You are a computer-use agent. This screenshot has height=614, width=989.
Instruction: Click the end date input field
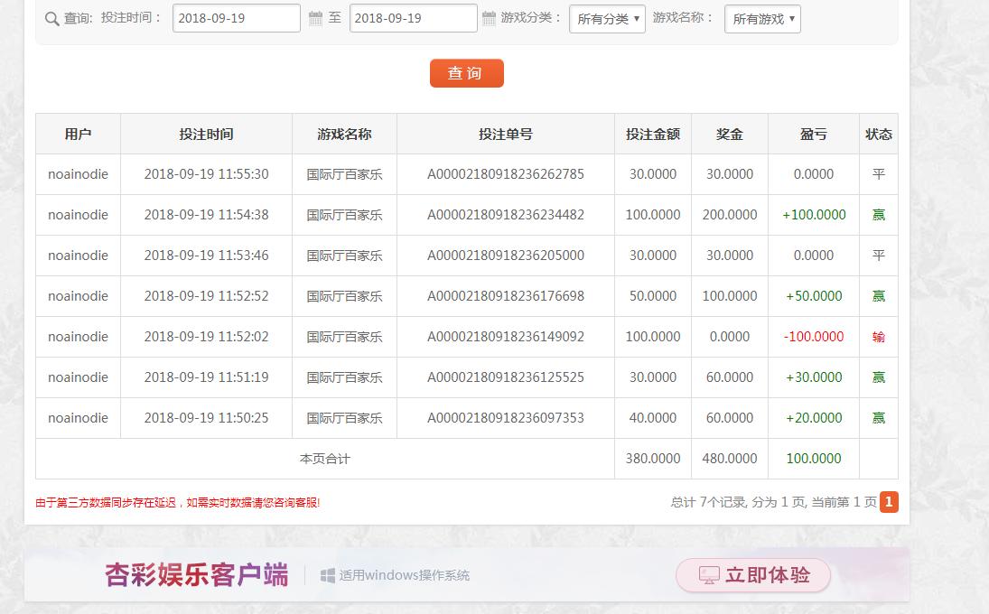[x=413, y=18]
